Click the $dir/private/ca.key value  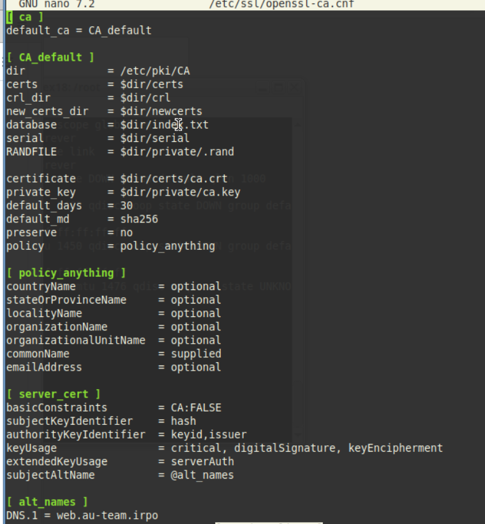(x=180, y=192)
